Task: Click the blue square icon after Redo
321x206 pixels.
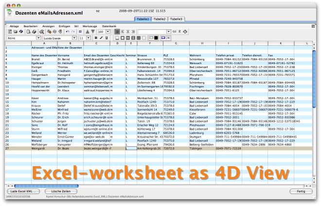Action: click(x=80, y=32)
